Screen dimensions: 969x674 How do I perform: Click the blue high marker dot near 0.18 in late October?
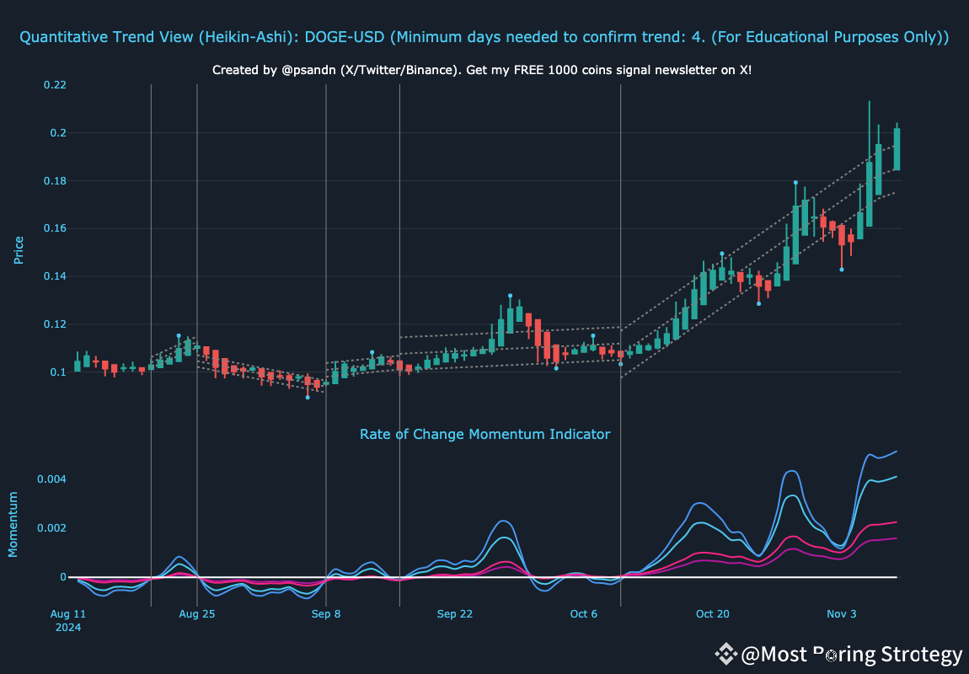tap(795, 183)
